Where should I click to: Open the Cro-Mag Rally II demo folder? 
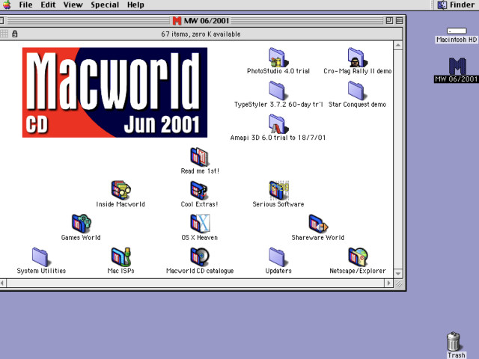tap(357, 58)
